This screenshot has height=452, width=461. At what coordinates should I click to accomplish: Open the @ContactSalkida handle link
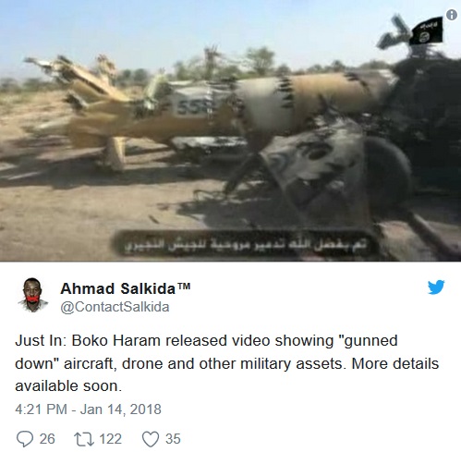(115, 307)
